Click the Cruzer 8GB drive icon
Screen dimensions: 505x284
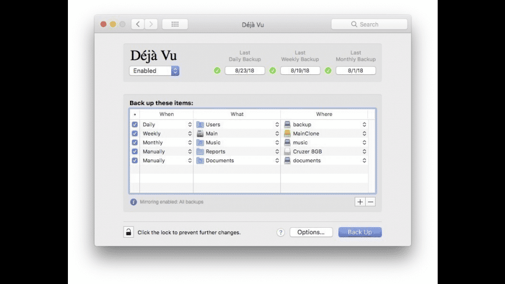(x=287, y=151)
